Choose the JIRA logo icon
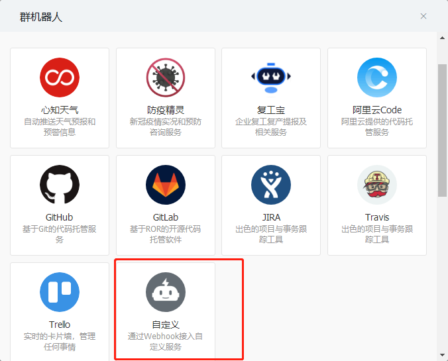Screen dimensions: 448x361 [271, 185]
